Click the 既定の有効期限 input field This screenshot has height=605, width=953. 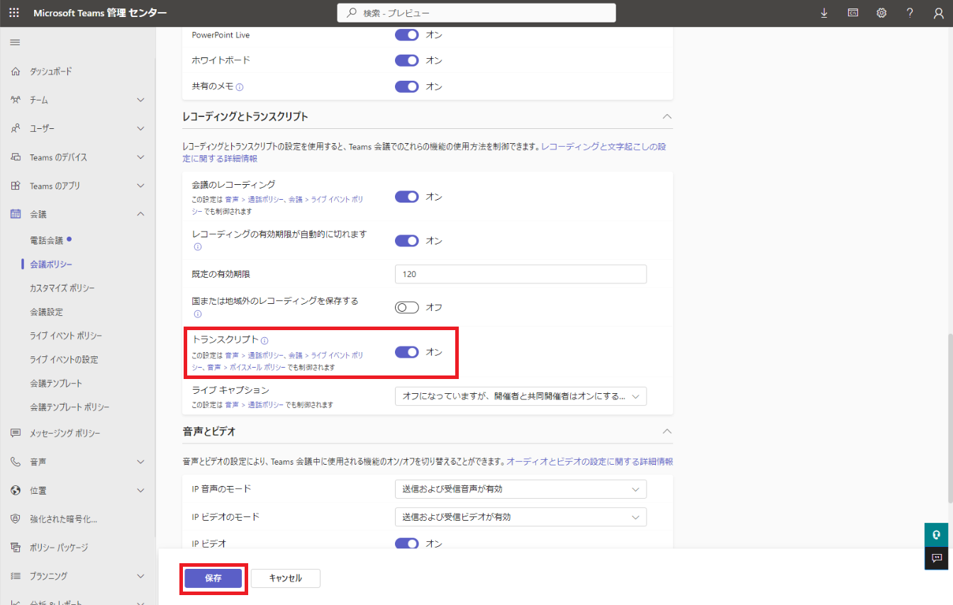(x=520, y=274)
